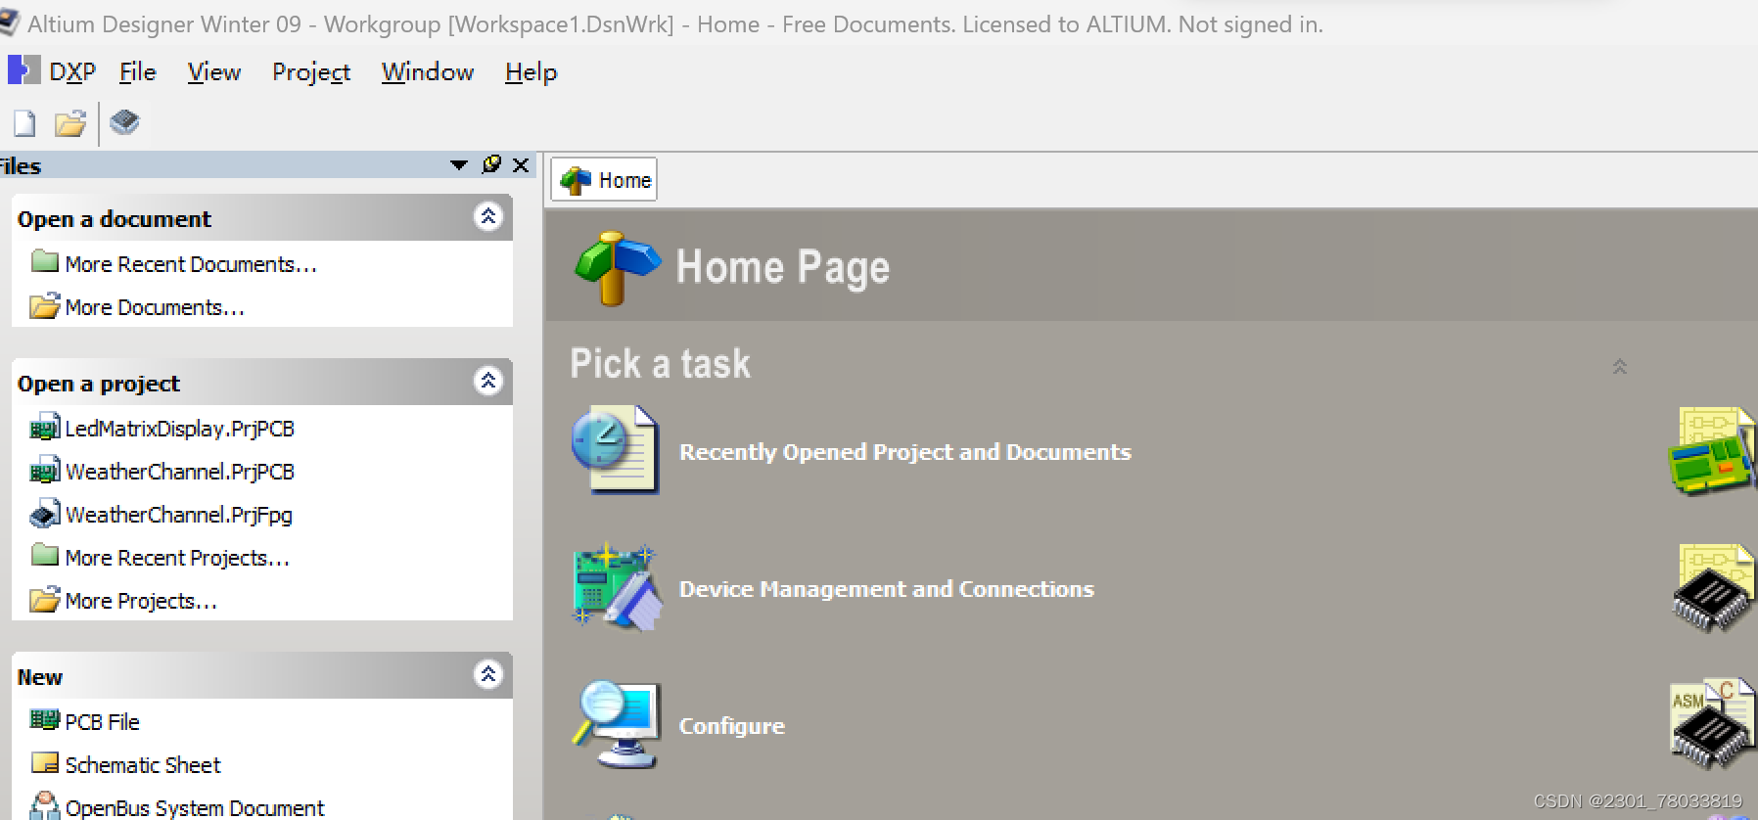Open WeatherChannel.PrjFpg project
Image resolution: width=1758 pixels, height=820 pixels.
(x=179, y=515)
